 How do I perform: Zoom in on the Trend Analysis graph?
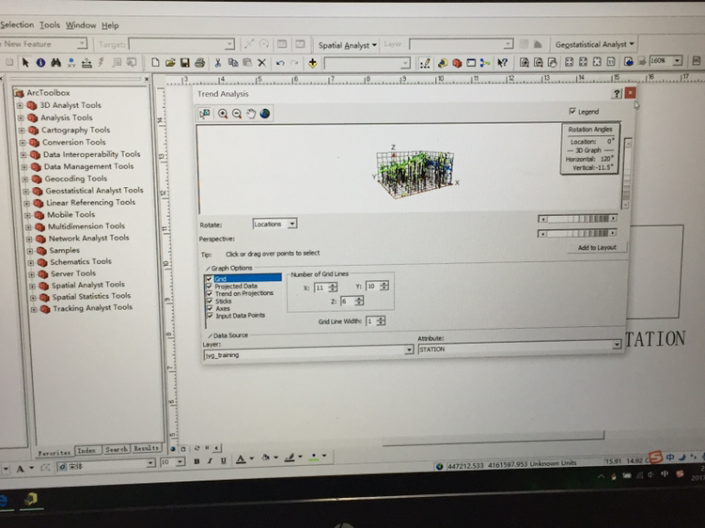click(223, 114)
